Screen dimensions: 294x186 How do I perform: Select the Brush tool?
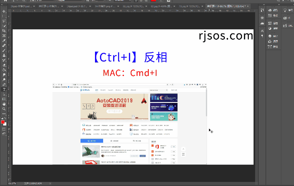click(4, 51)
